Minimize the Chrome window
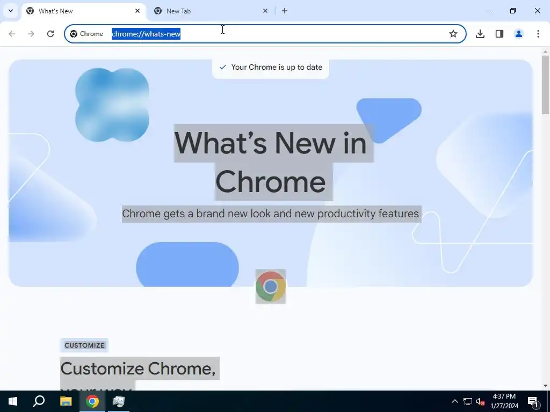 (x=488, y=11)
